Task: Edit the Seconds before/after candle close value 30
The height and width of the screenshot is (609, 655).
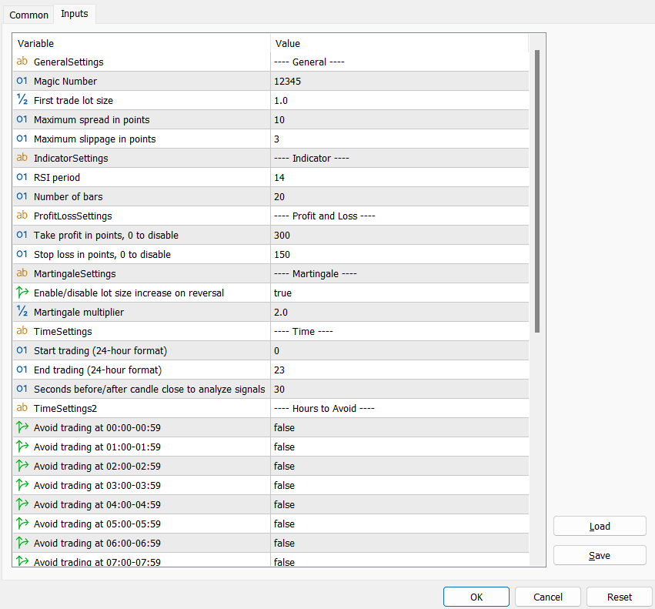Action: pyautogui.click(x=399, y=389)
